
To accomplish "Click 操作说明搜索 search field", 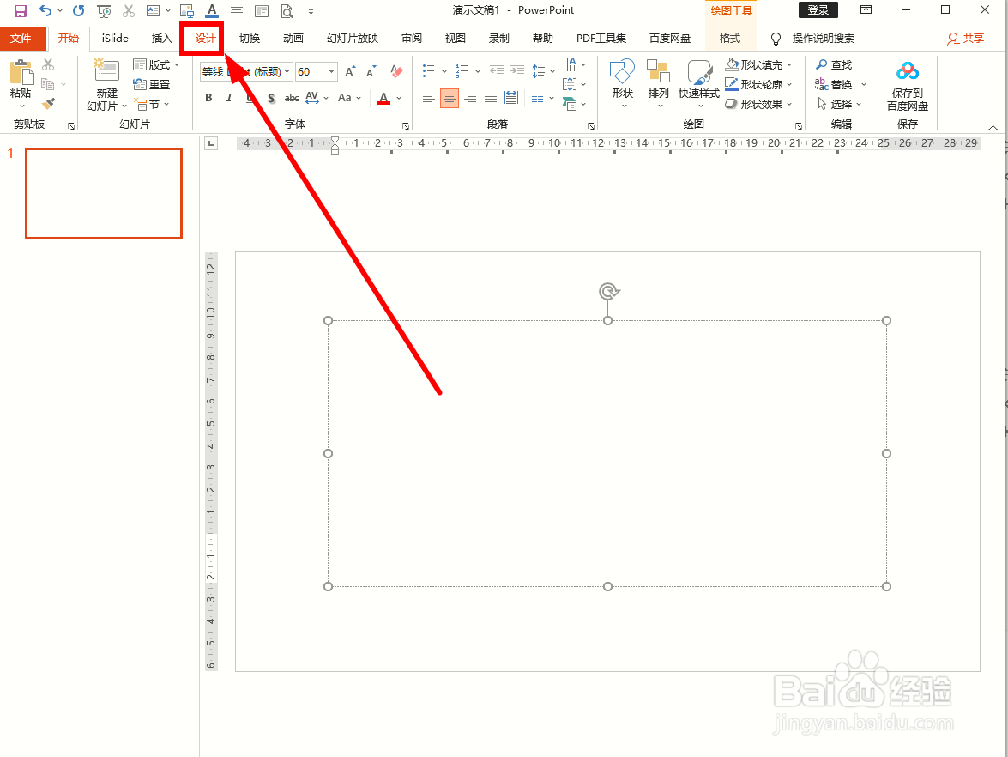I will point(824,39).
